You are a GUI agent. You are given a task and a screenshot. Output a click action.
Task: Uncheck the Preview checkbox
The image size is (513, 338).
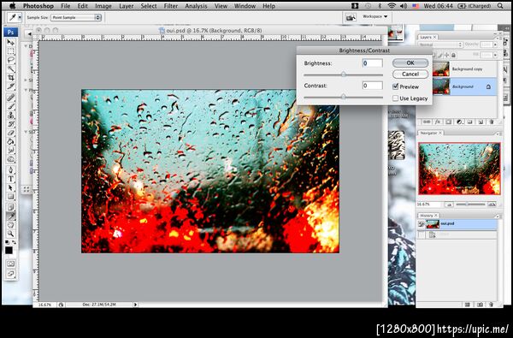pos(395,86)
